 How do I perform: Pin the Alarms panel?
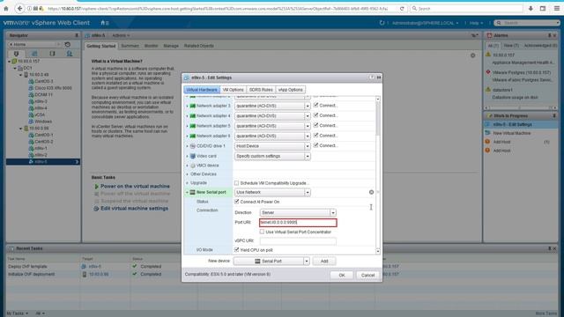[549, 35]
